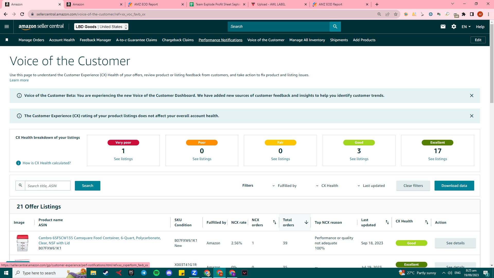Open the Chrome extensions puzzle icon
This screenshot has width=494, height=278.
(464, 14)
